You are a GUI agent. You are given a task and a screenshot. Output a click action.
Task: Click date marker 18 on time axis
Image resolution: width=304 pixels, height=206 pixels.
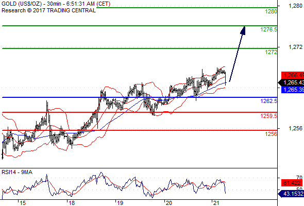72,203
